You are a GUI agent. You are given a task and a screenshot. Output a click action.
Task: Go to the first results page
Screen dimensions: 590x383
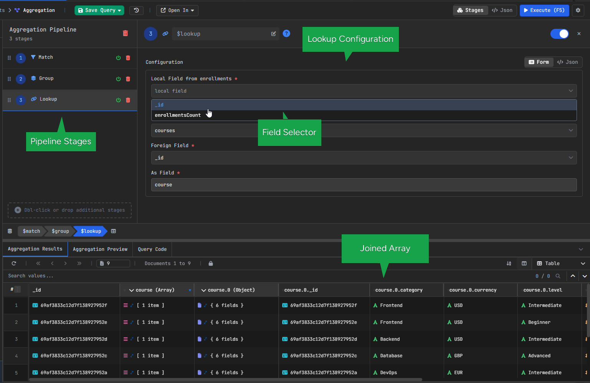38,264
